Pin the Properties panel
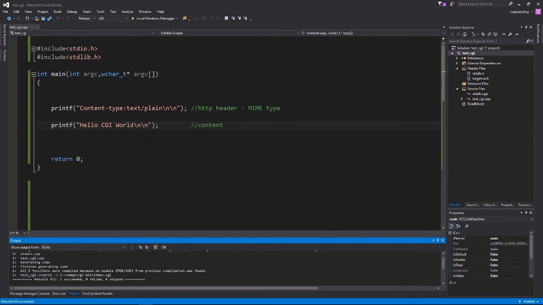543x305 pixels. click(x=526, y=212)
